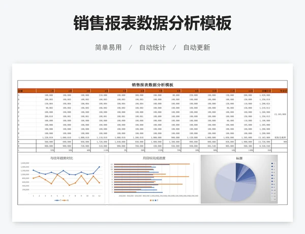Click the merged yearly total cell 13,163,869

click(x=280, y=114)
